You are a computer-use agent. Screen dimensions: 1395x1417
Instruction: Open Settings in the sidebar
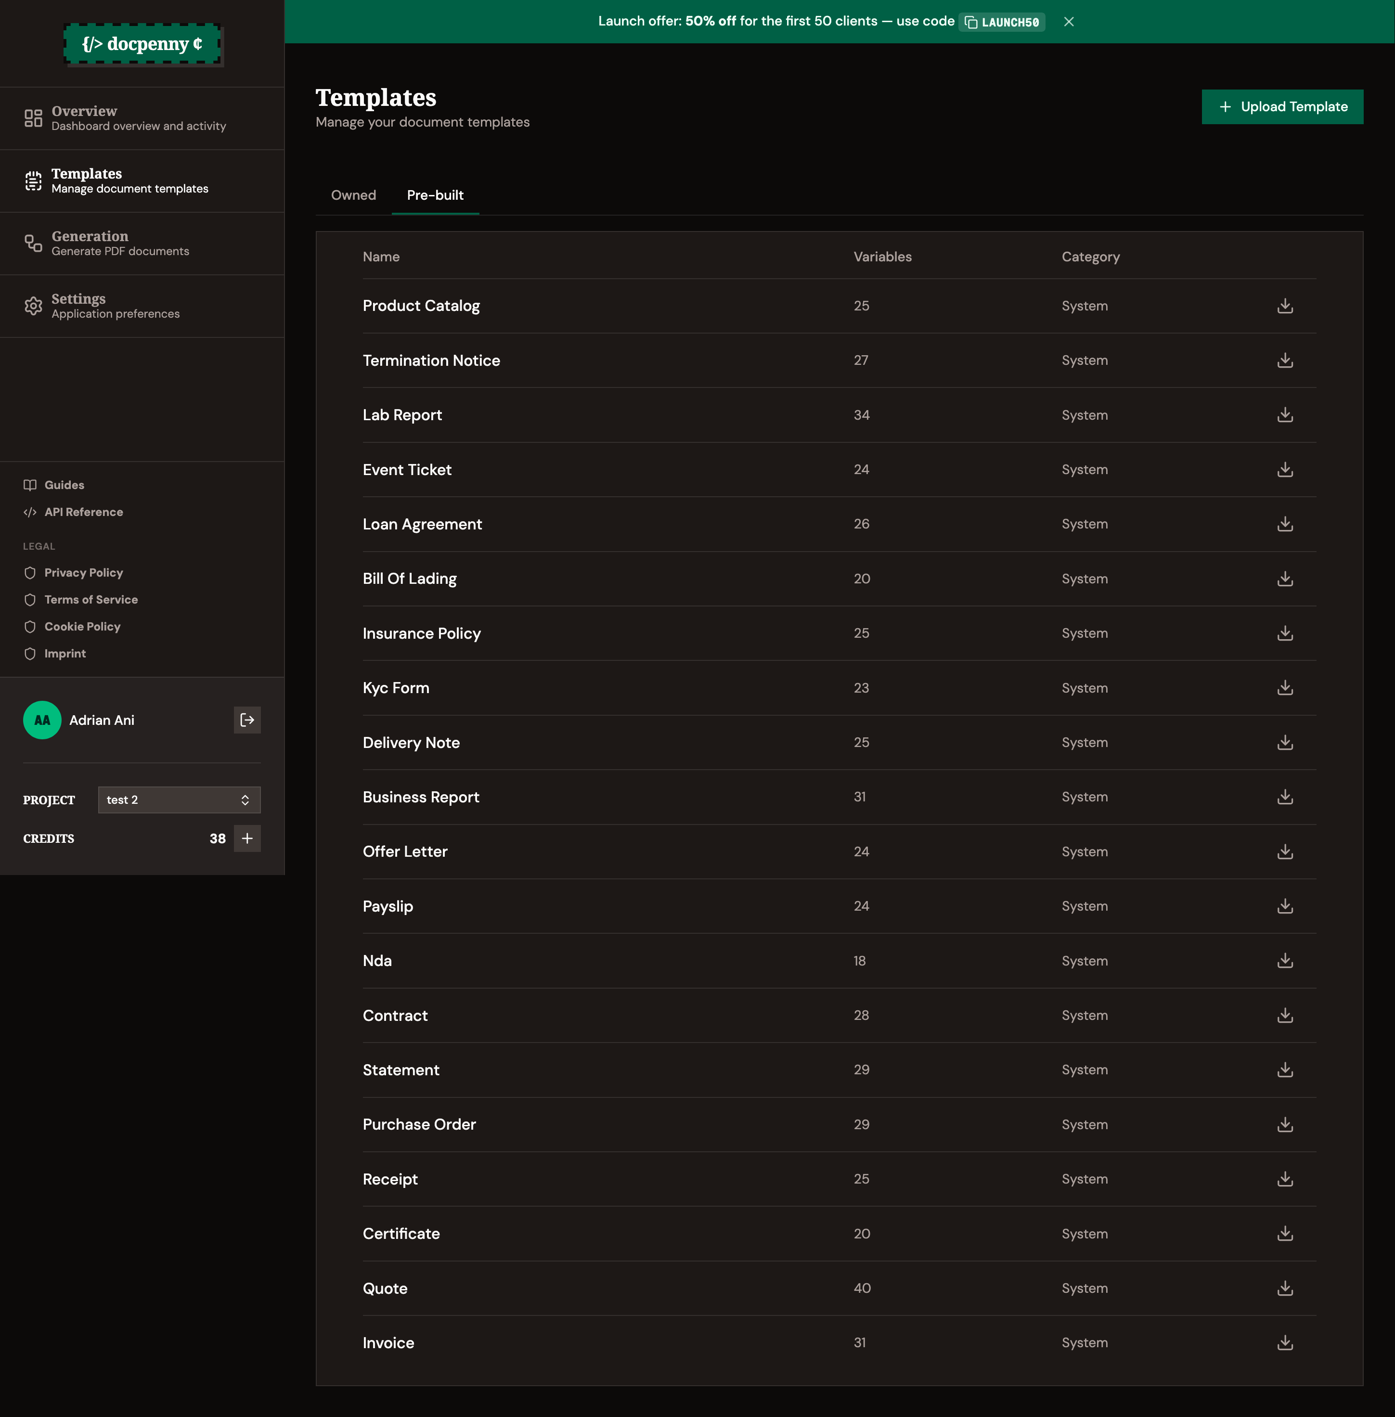pos(142,306)
